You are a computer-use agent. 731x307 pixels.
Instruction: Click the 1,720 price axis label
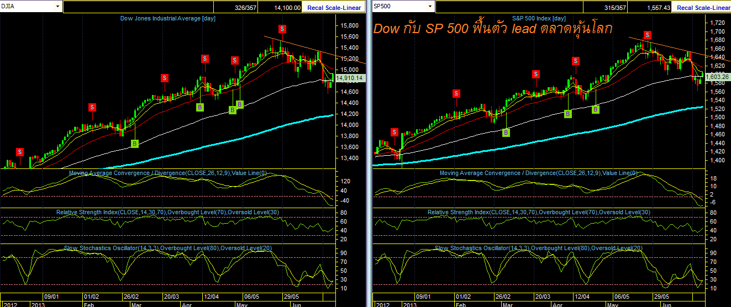click(718, 23)
